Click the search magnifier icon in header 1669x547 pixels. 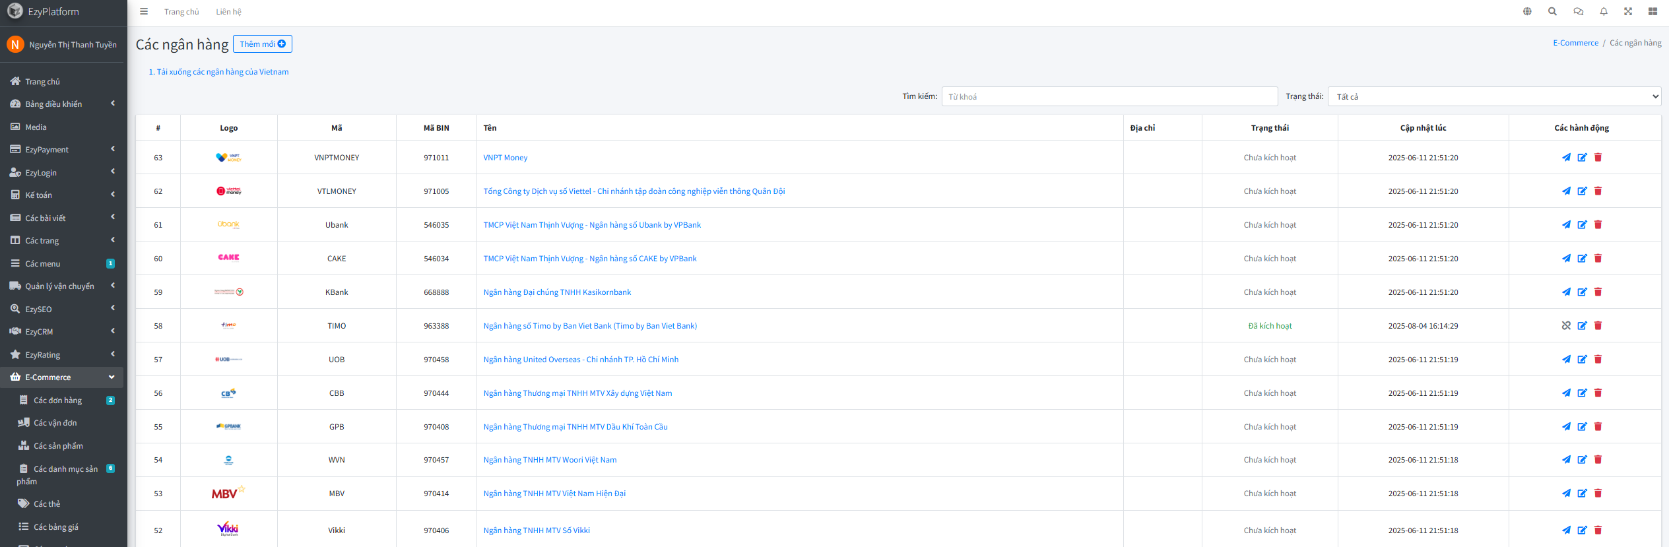click(1552, 11)
